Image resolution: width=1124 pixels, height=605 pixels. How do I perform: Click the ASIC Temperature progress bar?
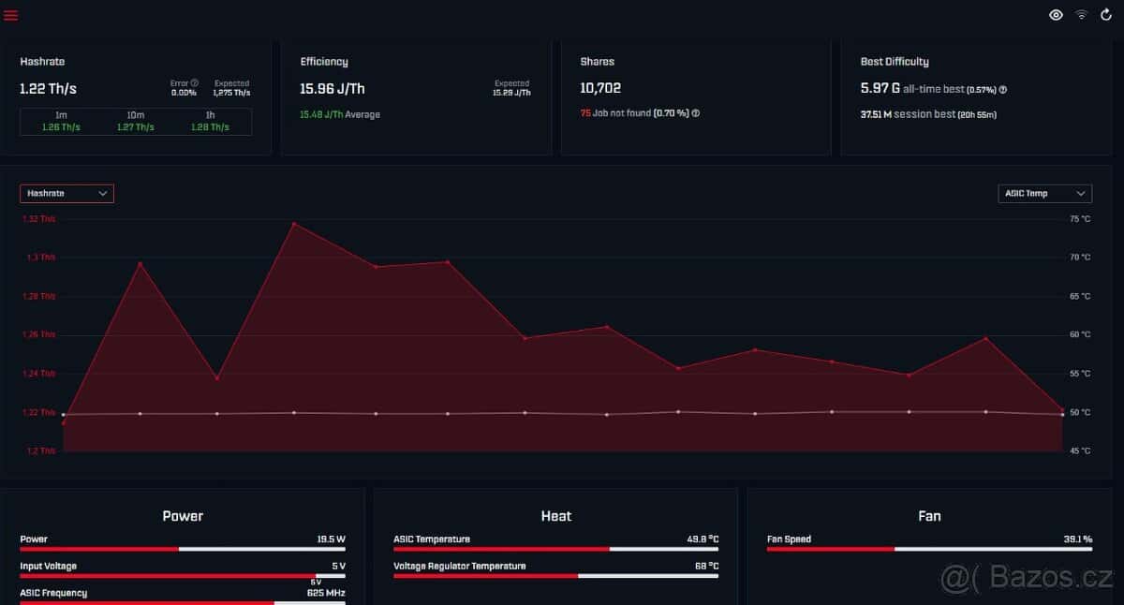tap(555, 549)
